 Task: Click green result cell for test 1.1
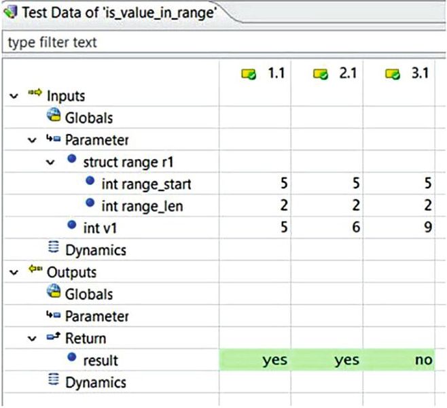coord(255,360)
